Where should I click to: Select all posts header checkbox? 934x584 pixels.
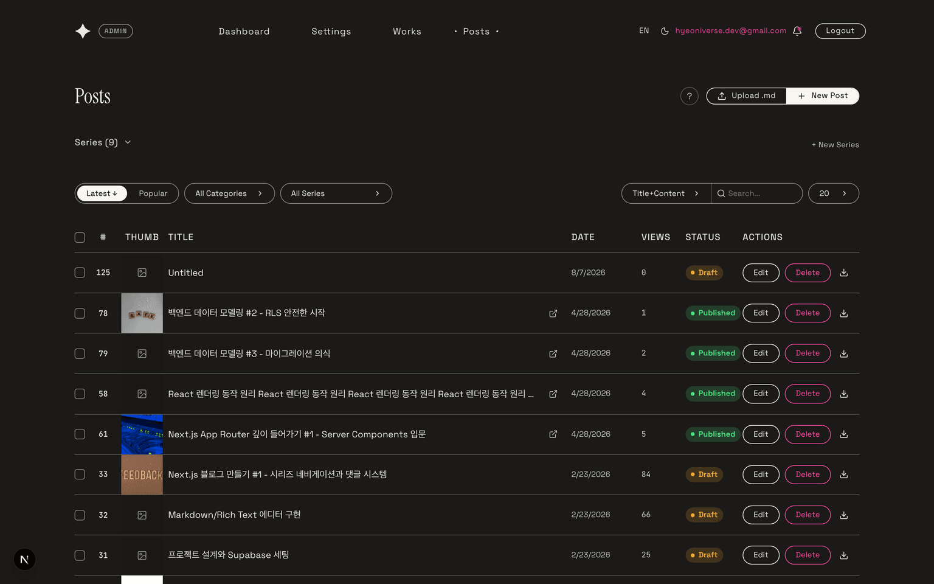(x=80, y=237)
